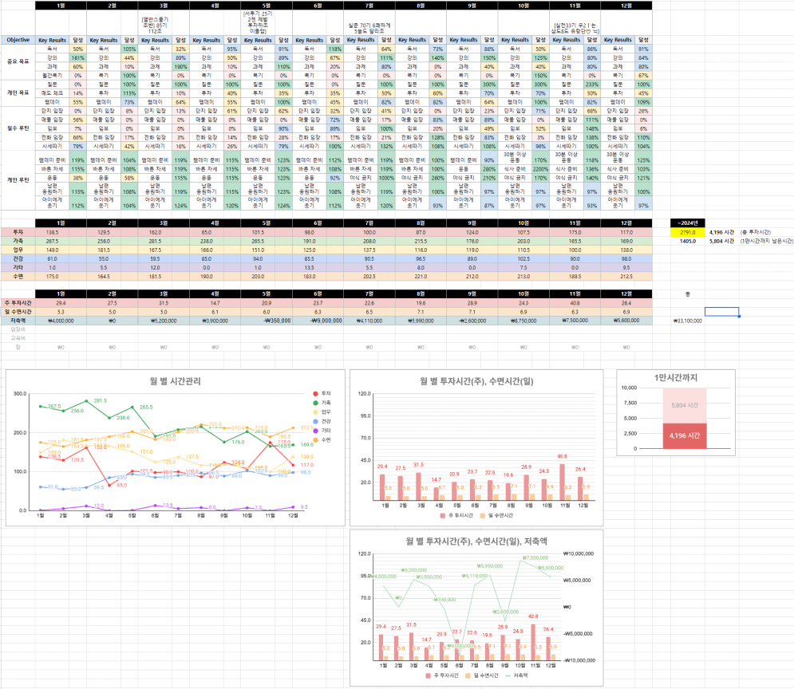
Task: Click the yellow highlighted 2791.0 cell
Action: click(687, 231)
